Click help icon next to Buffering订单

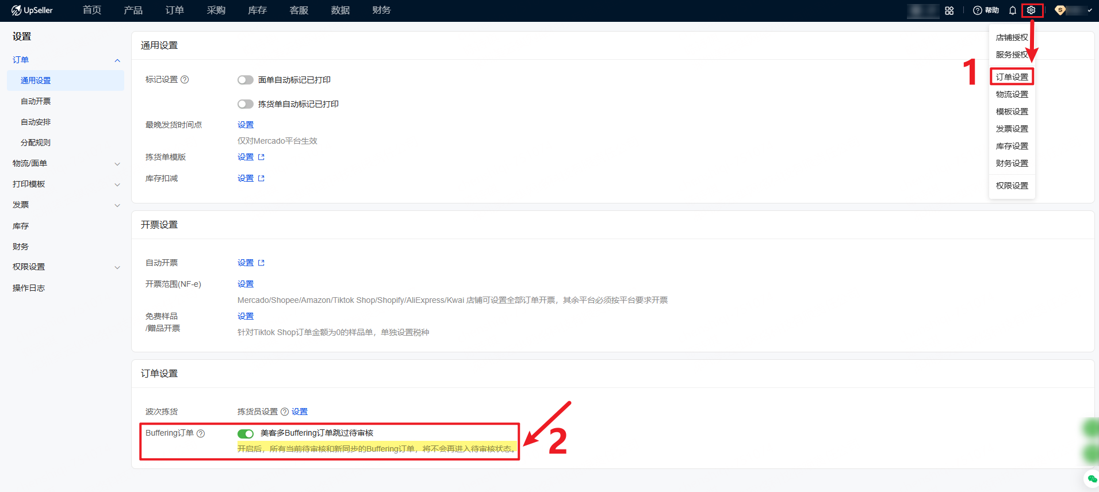[201, 433]
